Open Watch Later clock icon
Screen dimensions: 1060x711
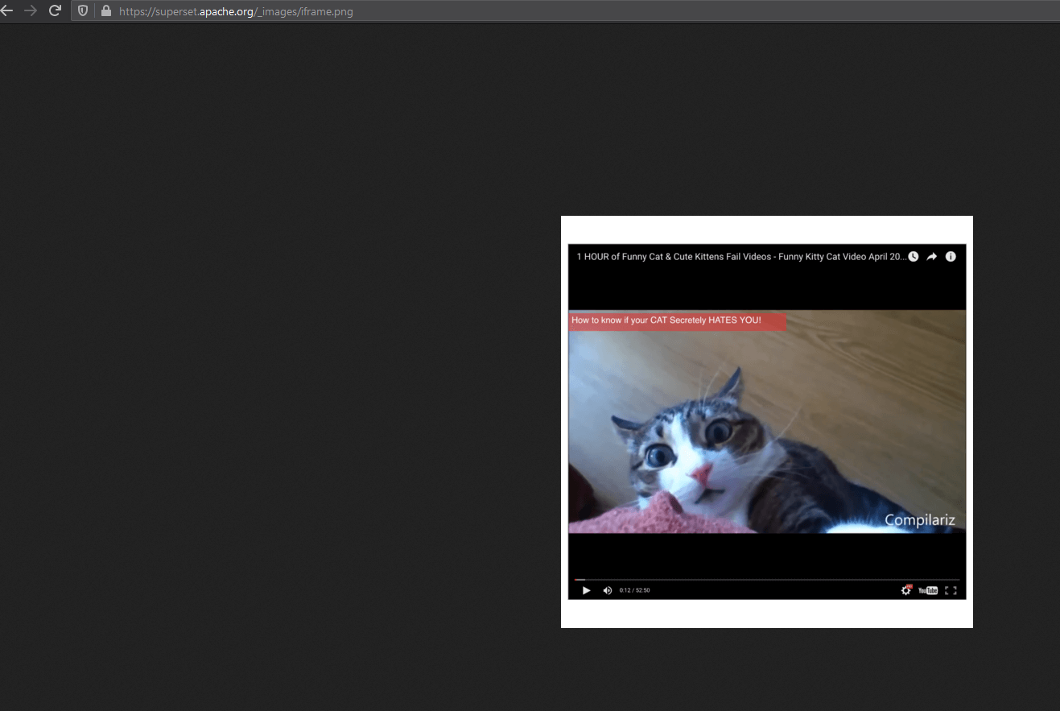click(914, 256)
